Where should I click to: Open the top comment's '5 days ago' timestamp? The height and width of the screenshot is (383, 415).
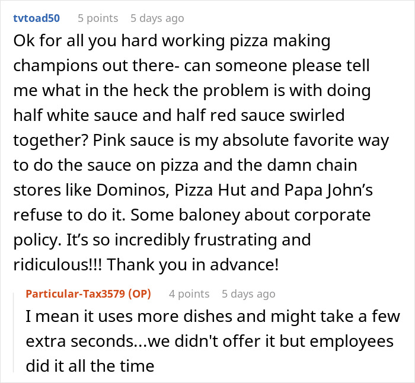tap(157, 18)
